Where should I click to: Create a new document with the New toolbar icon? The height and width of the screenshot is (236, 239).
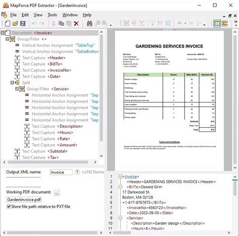[x=8, y=23]
